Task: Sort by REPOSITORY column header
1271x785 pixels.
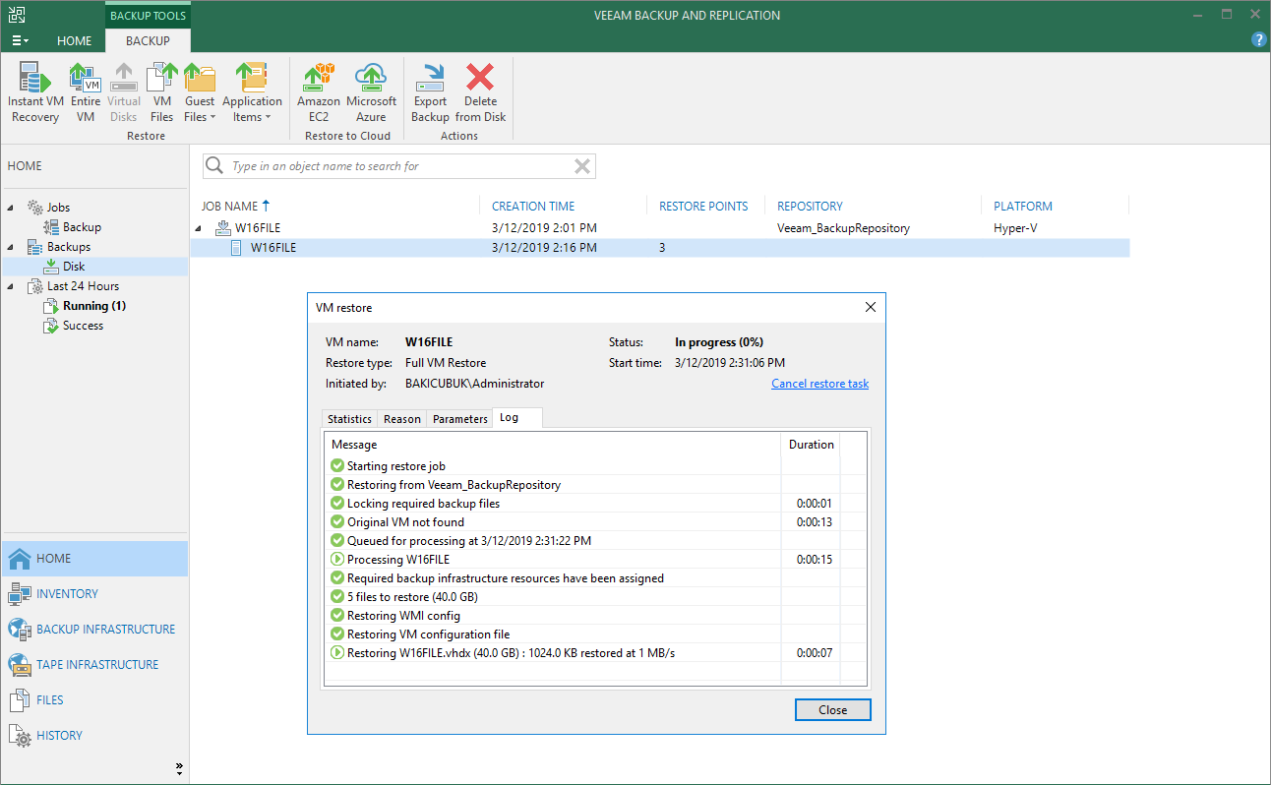Action: (x=810, y=207)
